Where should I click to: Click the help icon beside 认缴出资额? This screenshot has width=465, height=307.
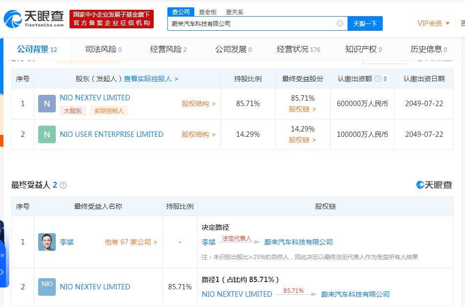point(378,79)
